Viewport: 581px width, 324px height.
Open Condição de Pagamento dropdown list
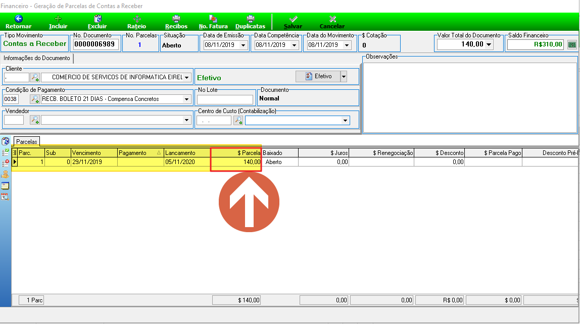tap(186, 99)
